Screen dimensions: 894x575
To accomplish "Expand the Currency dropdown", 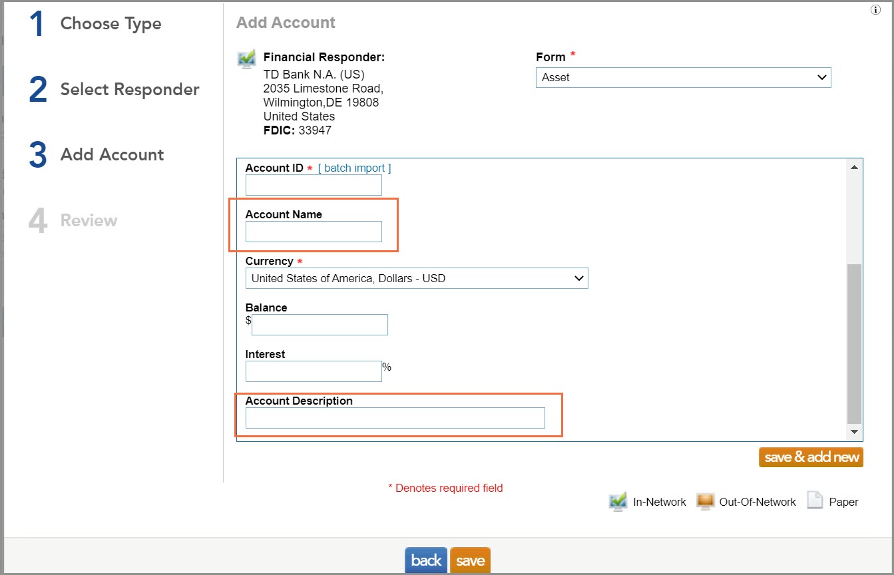I will coord(416,278).
